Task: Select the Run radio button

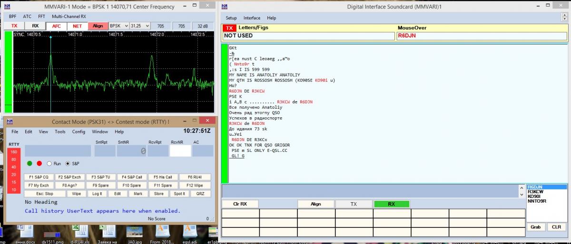Action: (x=49, y=163)
